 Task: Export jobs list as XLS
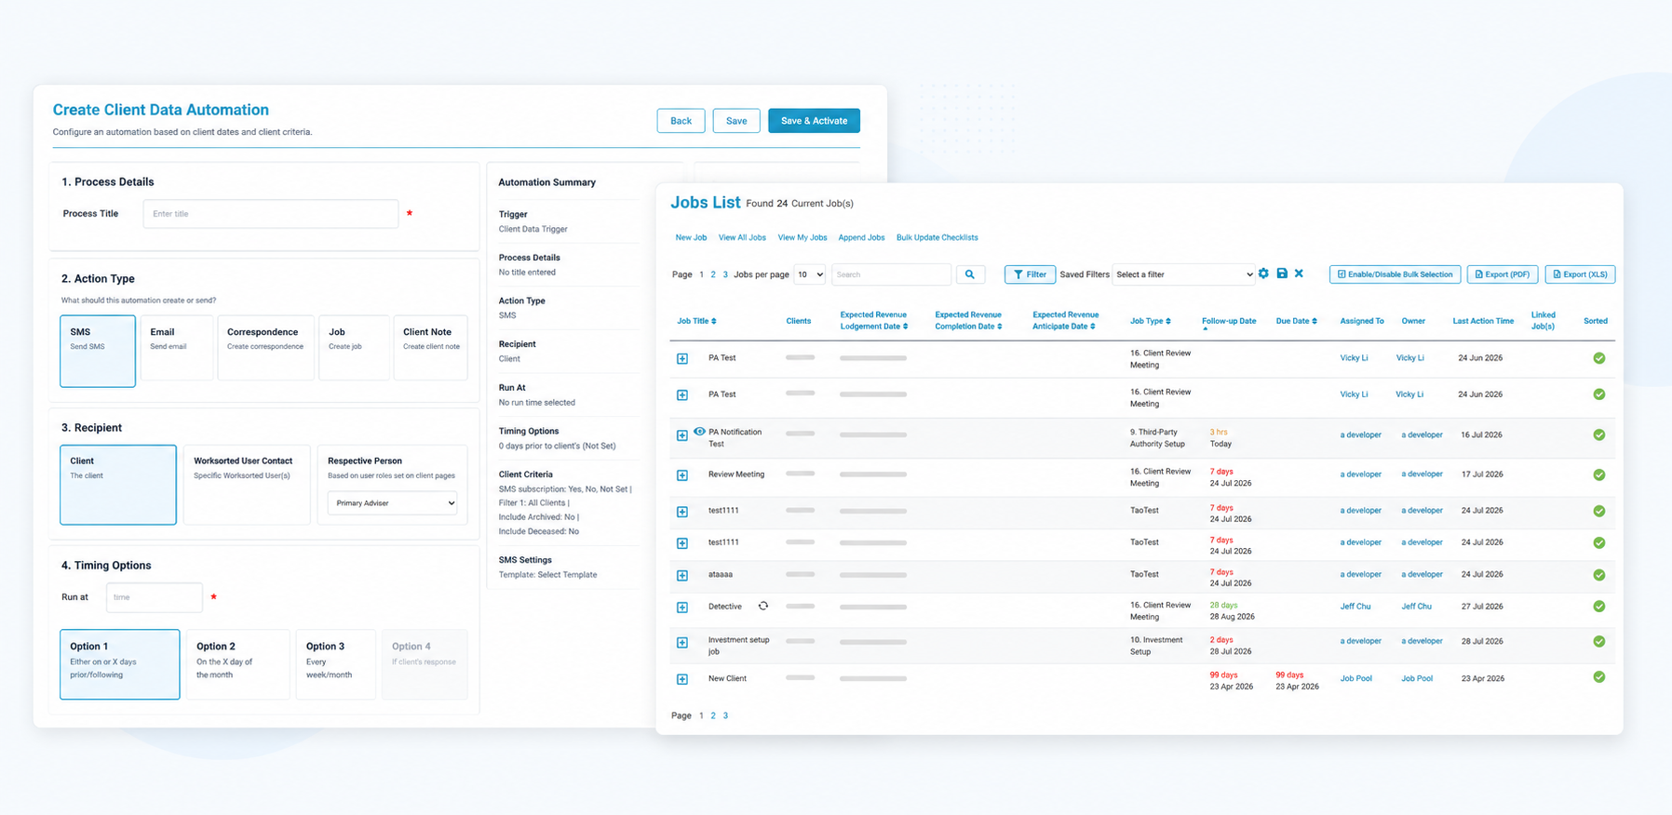point(1580,274)
